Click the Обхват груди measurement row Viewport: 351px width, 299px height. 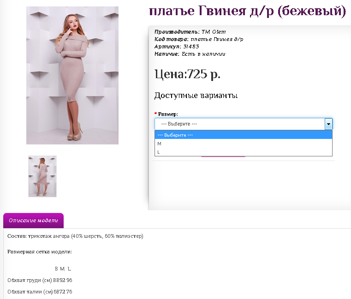pos(40,280)
